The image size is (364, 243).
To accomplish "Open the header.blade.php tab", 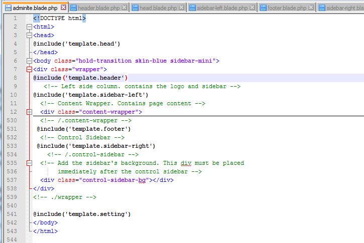I will (x=99, y=8).
